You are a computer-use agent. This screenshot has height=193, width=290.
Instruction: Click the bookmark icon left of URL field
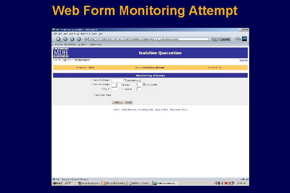pyautogui.click(x=86, y=39)
